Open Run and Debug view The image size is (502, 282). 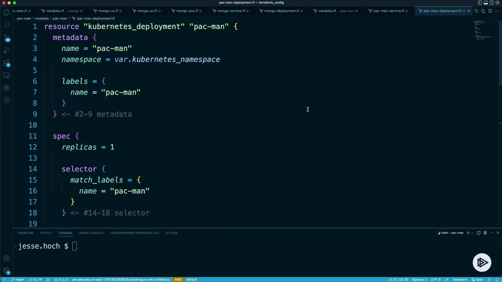[7, 50]
